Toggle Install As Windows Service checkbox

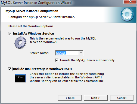click(x=10, y=33)
